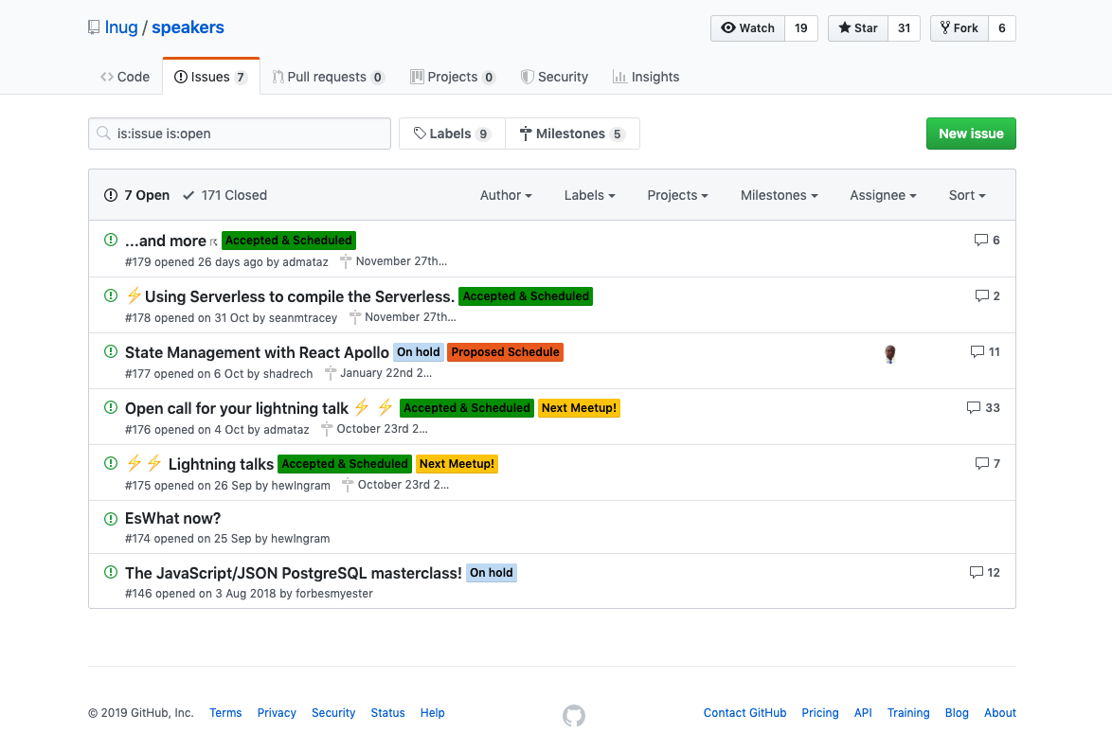
Task: Click open-issue icon for PostgreSQL masterclass issue
Action: 111,572
